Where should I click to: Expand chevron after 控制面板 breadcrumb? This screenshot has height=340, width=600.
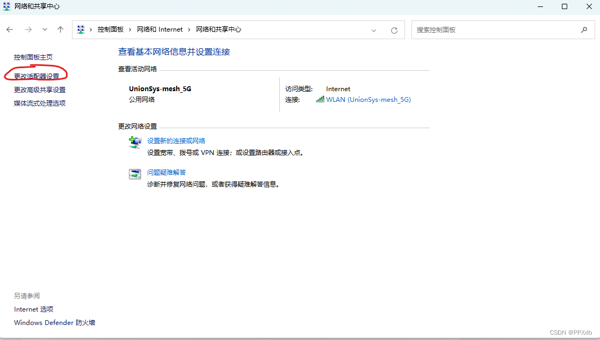click(x=130, y=30)
